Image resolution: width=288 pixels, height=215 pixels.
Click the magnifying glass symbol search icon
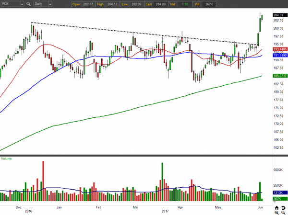click(x=28, y=4)
